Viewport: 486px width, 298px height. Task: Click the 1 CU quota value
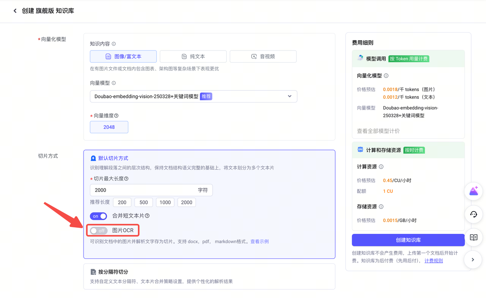(x=388, y=191)
